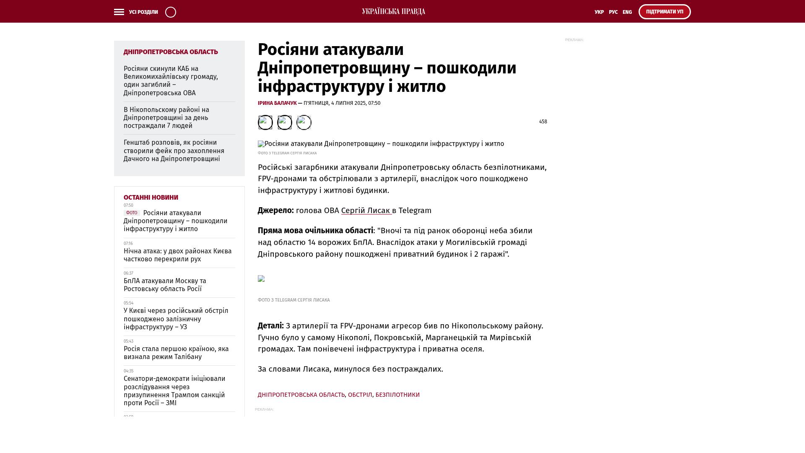805x453 pixels.
Task: Click the main article image placeholder
Action: coord(381,144)
